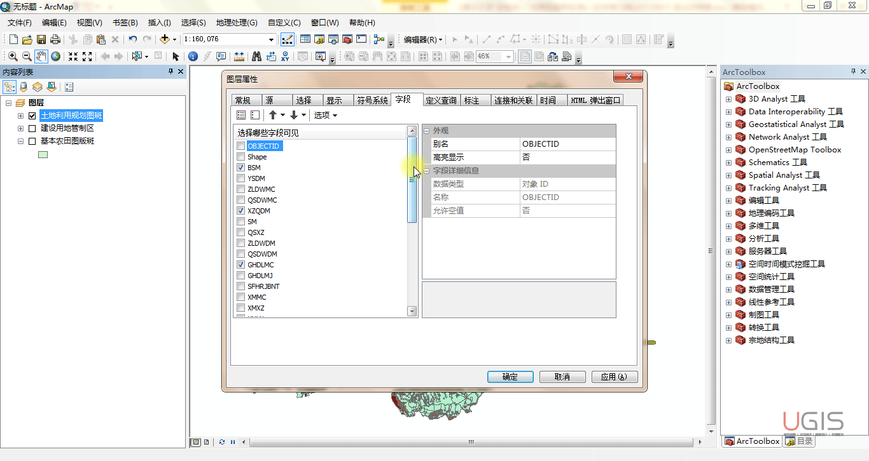Switch to the 目录 catalog panel tab

click(798, 441)
